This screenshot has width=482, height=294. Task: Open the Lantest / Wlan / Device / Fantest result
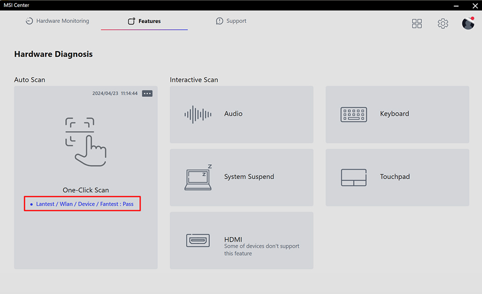point(82,204)
